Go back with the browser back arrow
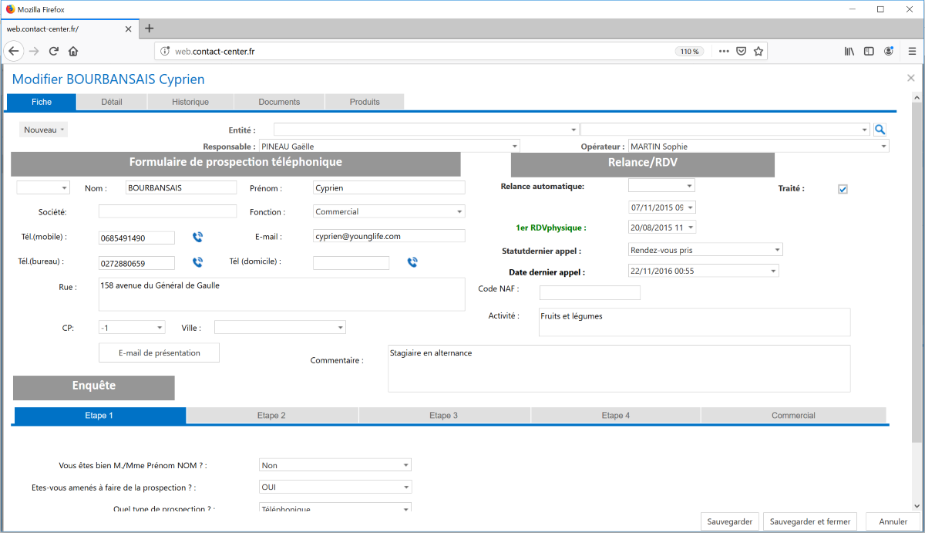Viewport: 925px width, 533px height. (14, 51)
